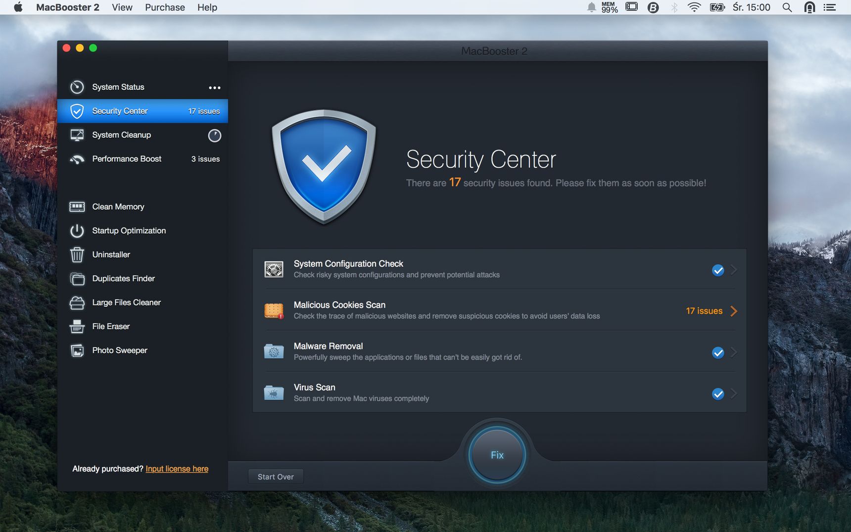Click the File Eraser shredder icon
Screen dimensions: 851x532
(77, 327)
